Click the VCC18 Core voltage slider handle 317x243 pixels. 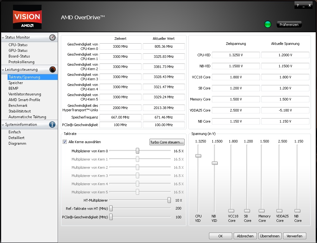point(231,211)
